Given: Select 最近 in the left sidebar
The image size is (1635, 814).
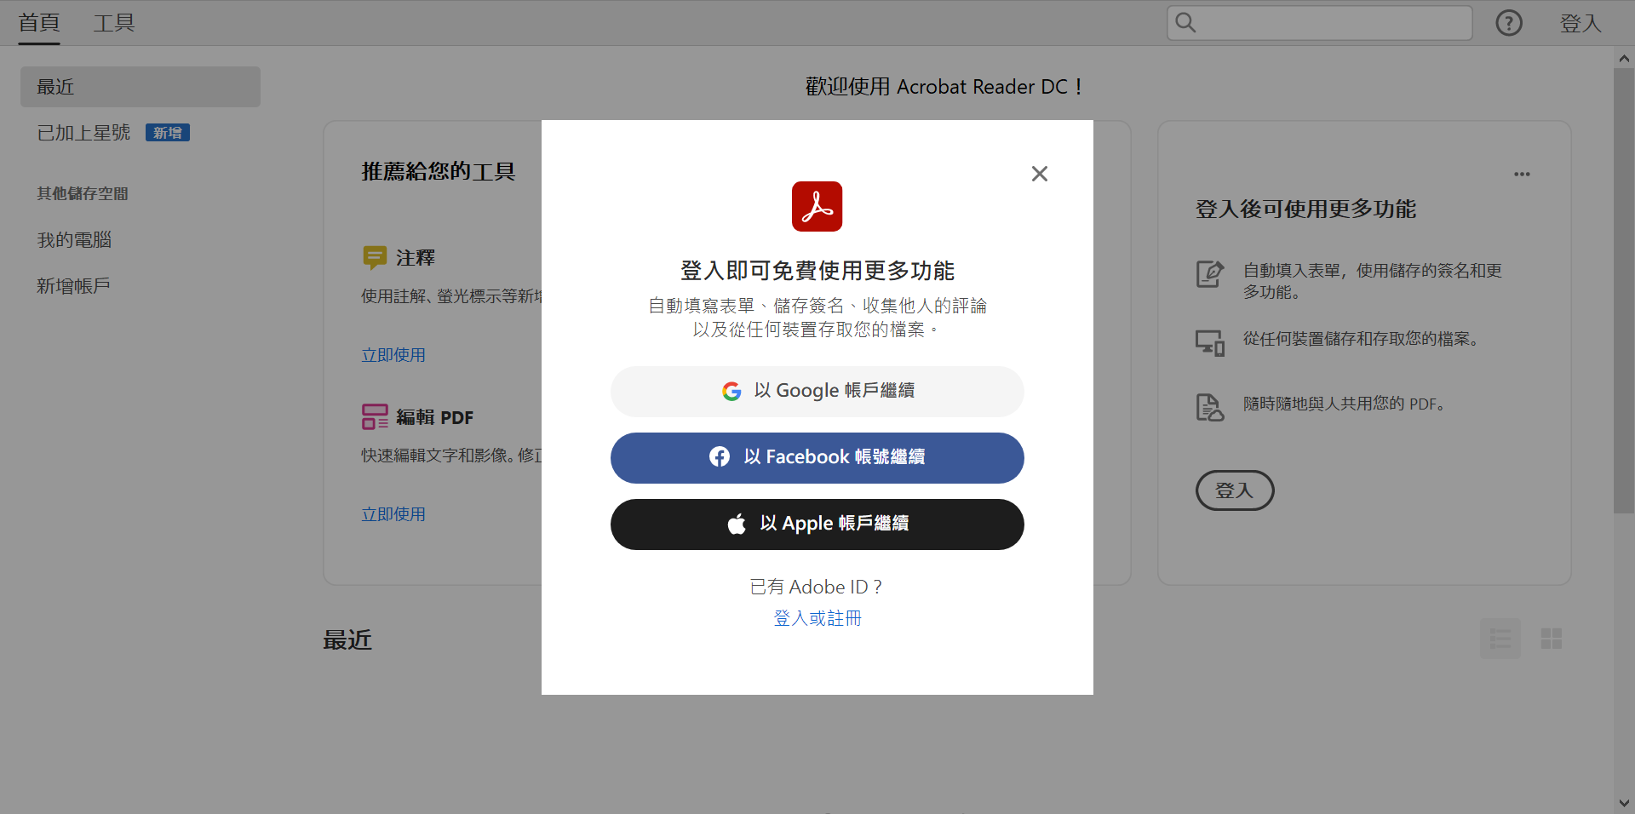Looking at the screenshot, I should [55, 86].
